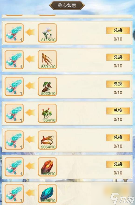
Task: Exchange cordyceps with the 兑换 button
Action: click(118, 137)
